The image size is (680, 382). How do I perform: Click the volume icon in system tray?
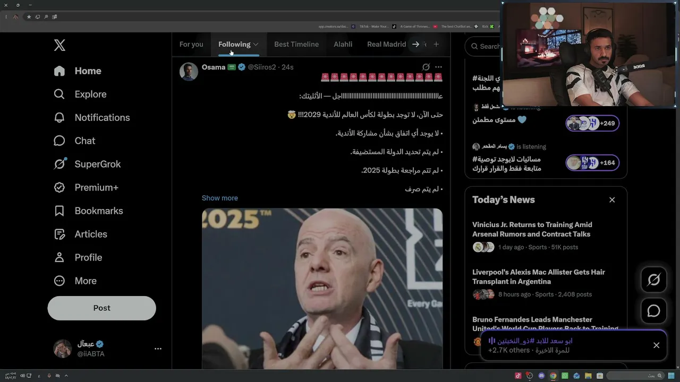23,376
